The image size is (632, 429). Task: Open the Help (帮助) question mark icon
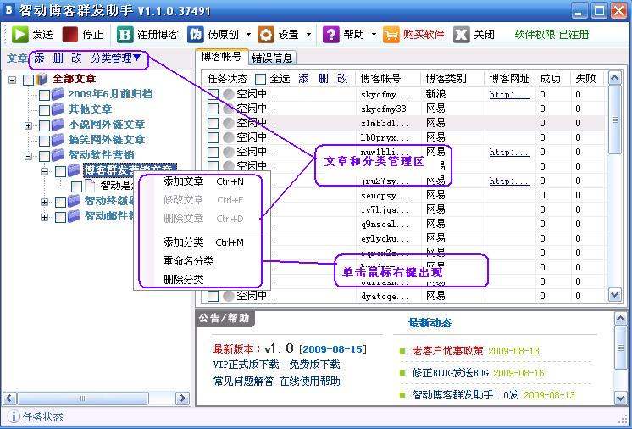coord(331,35)
